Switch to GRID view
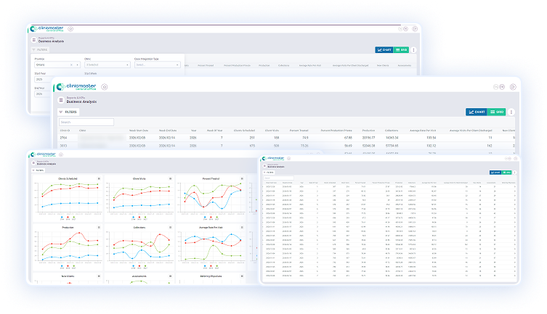The width and height of the screenshot is (547, 314). click(x=497, y=112)
